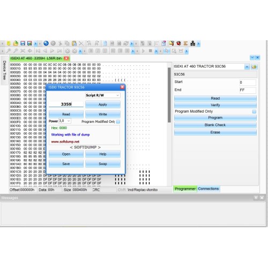Click the Open folder toolbar icon
This screenshot has width=268, height=268.
[16, 43]
